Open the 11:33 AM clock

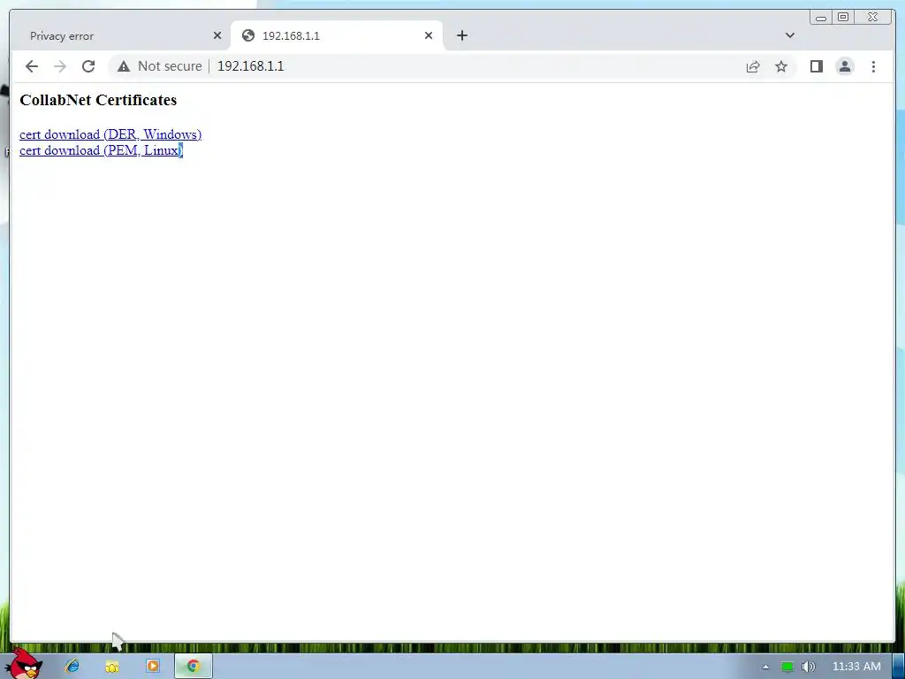[x=856, y=667]
